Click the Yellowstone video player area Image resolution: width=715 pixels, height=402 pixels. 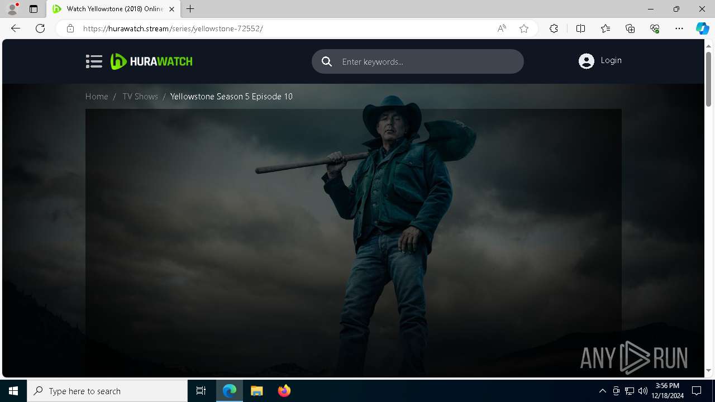[353, 243]
